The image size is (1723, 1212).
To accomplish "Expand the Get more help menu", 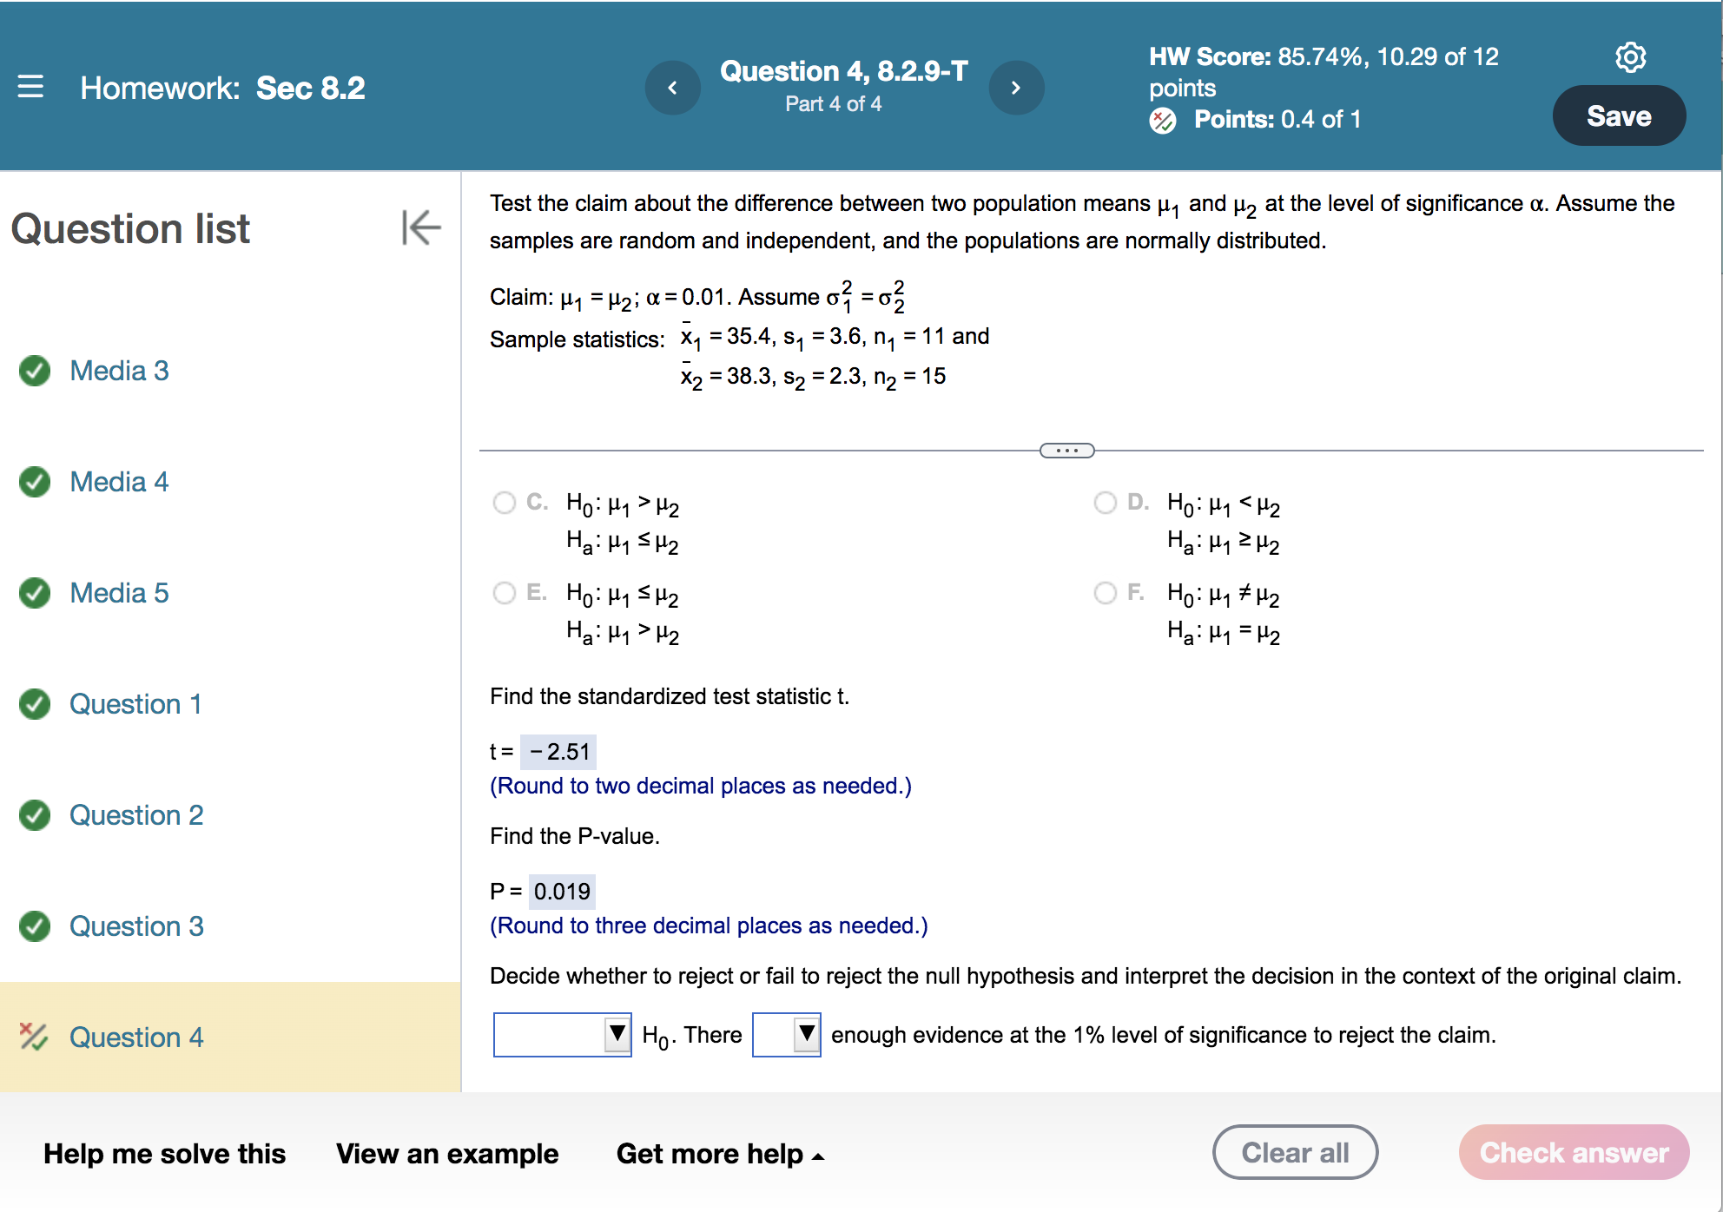I will [x=719, y=1154].
